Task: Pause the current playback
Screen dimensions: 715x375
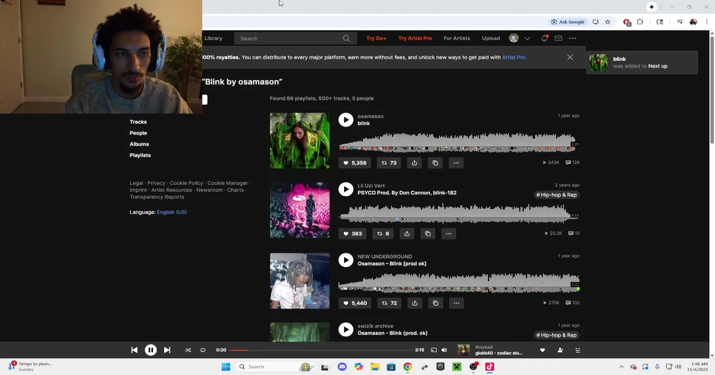Action: tap(150, 350)
